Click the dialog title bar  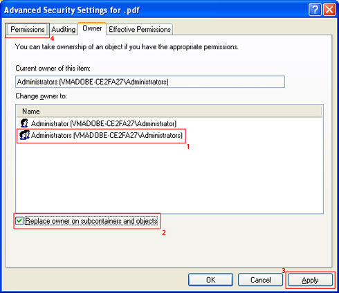(154, 10)
